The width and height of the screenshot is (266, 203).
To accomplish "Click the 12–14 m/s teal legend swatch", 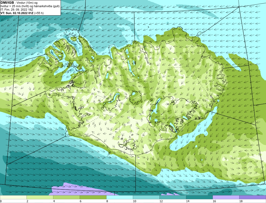I will click(173, 197).
